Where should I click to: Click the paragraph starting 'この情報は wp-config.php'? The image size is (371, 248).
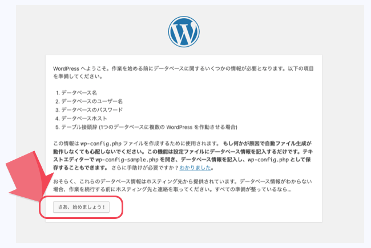tap(183, 155)
